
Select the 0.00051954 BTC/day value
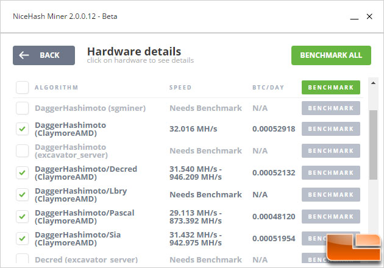(x=274, y=238)
